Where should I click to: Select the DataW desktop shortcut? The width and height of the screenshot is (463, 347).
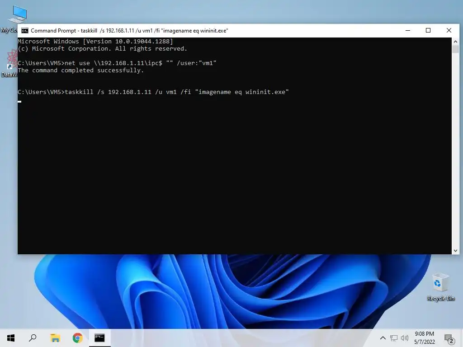[9, 63]
